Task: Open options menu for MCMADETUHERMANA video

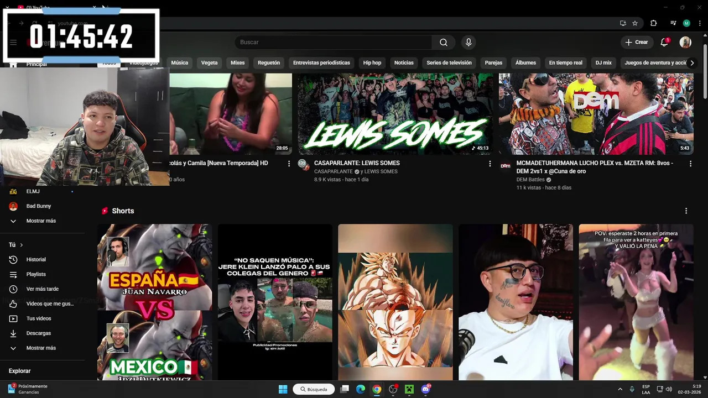Action: [x=690, y=164]
